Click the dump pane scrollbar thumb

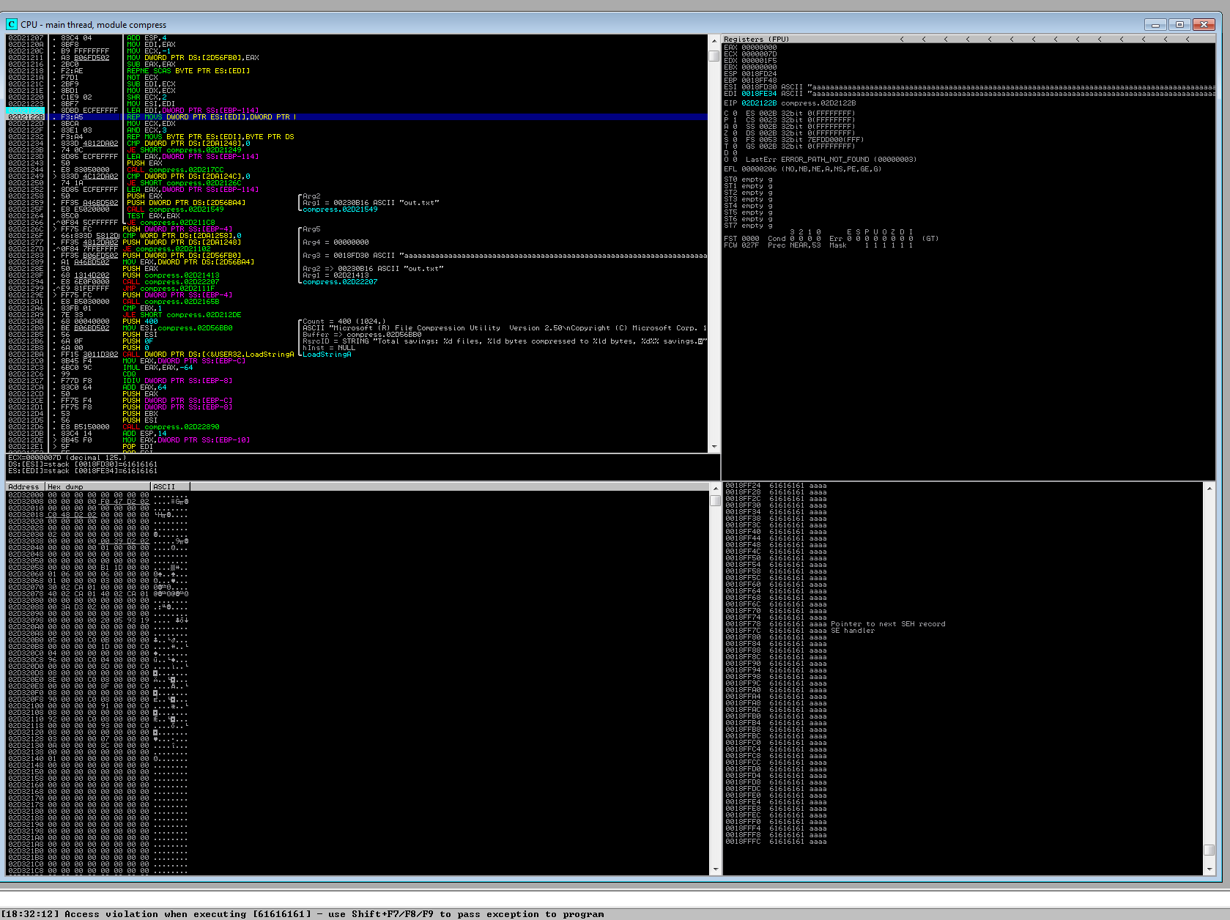click(716, 501)
